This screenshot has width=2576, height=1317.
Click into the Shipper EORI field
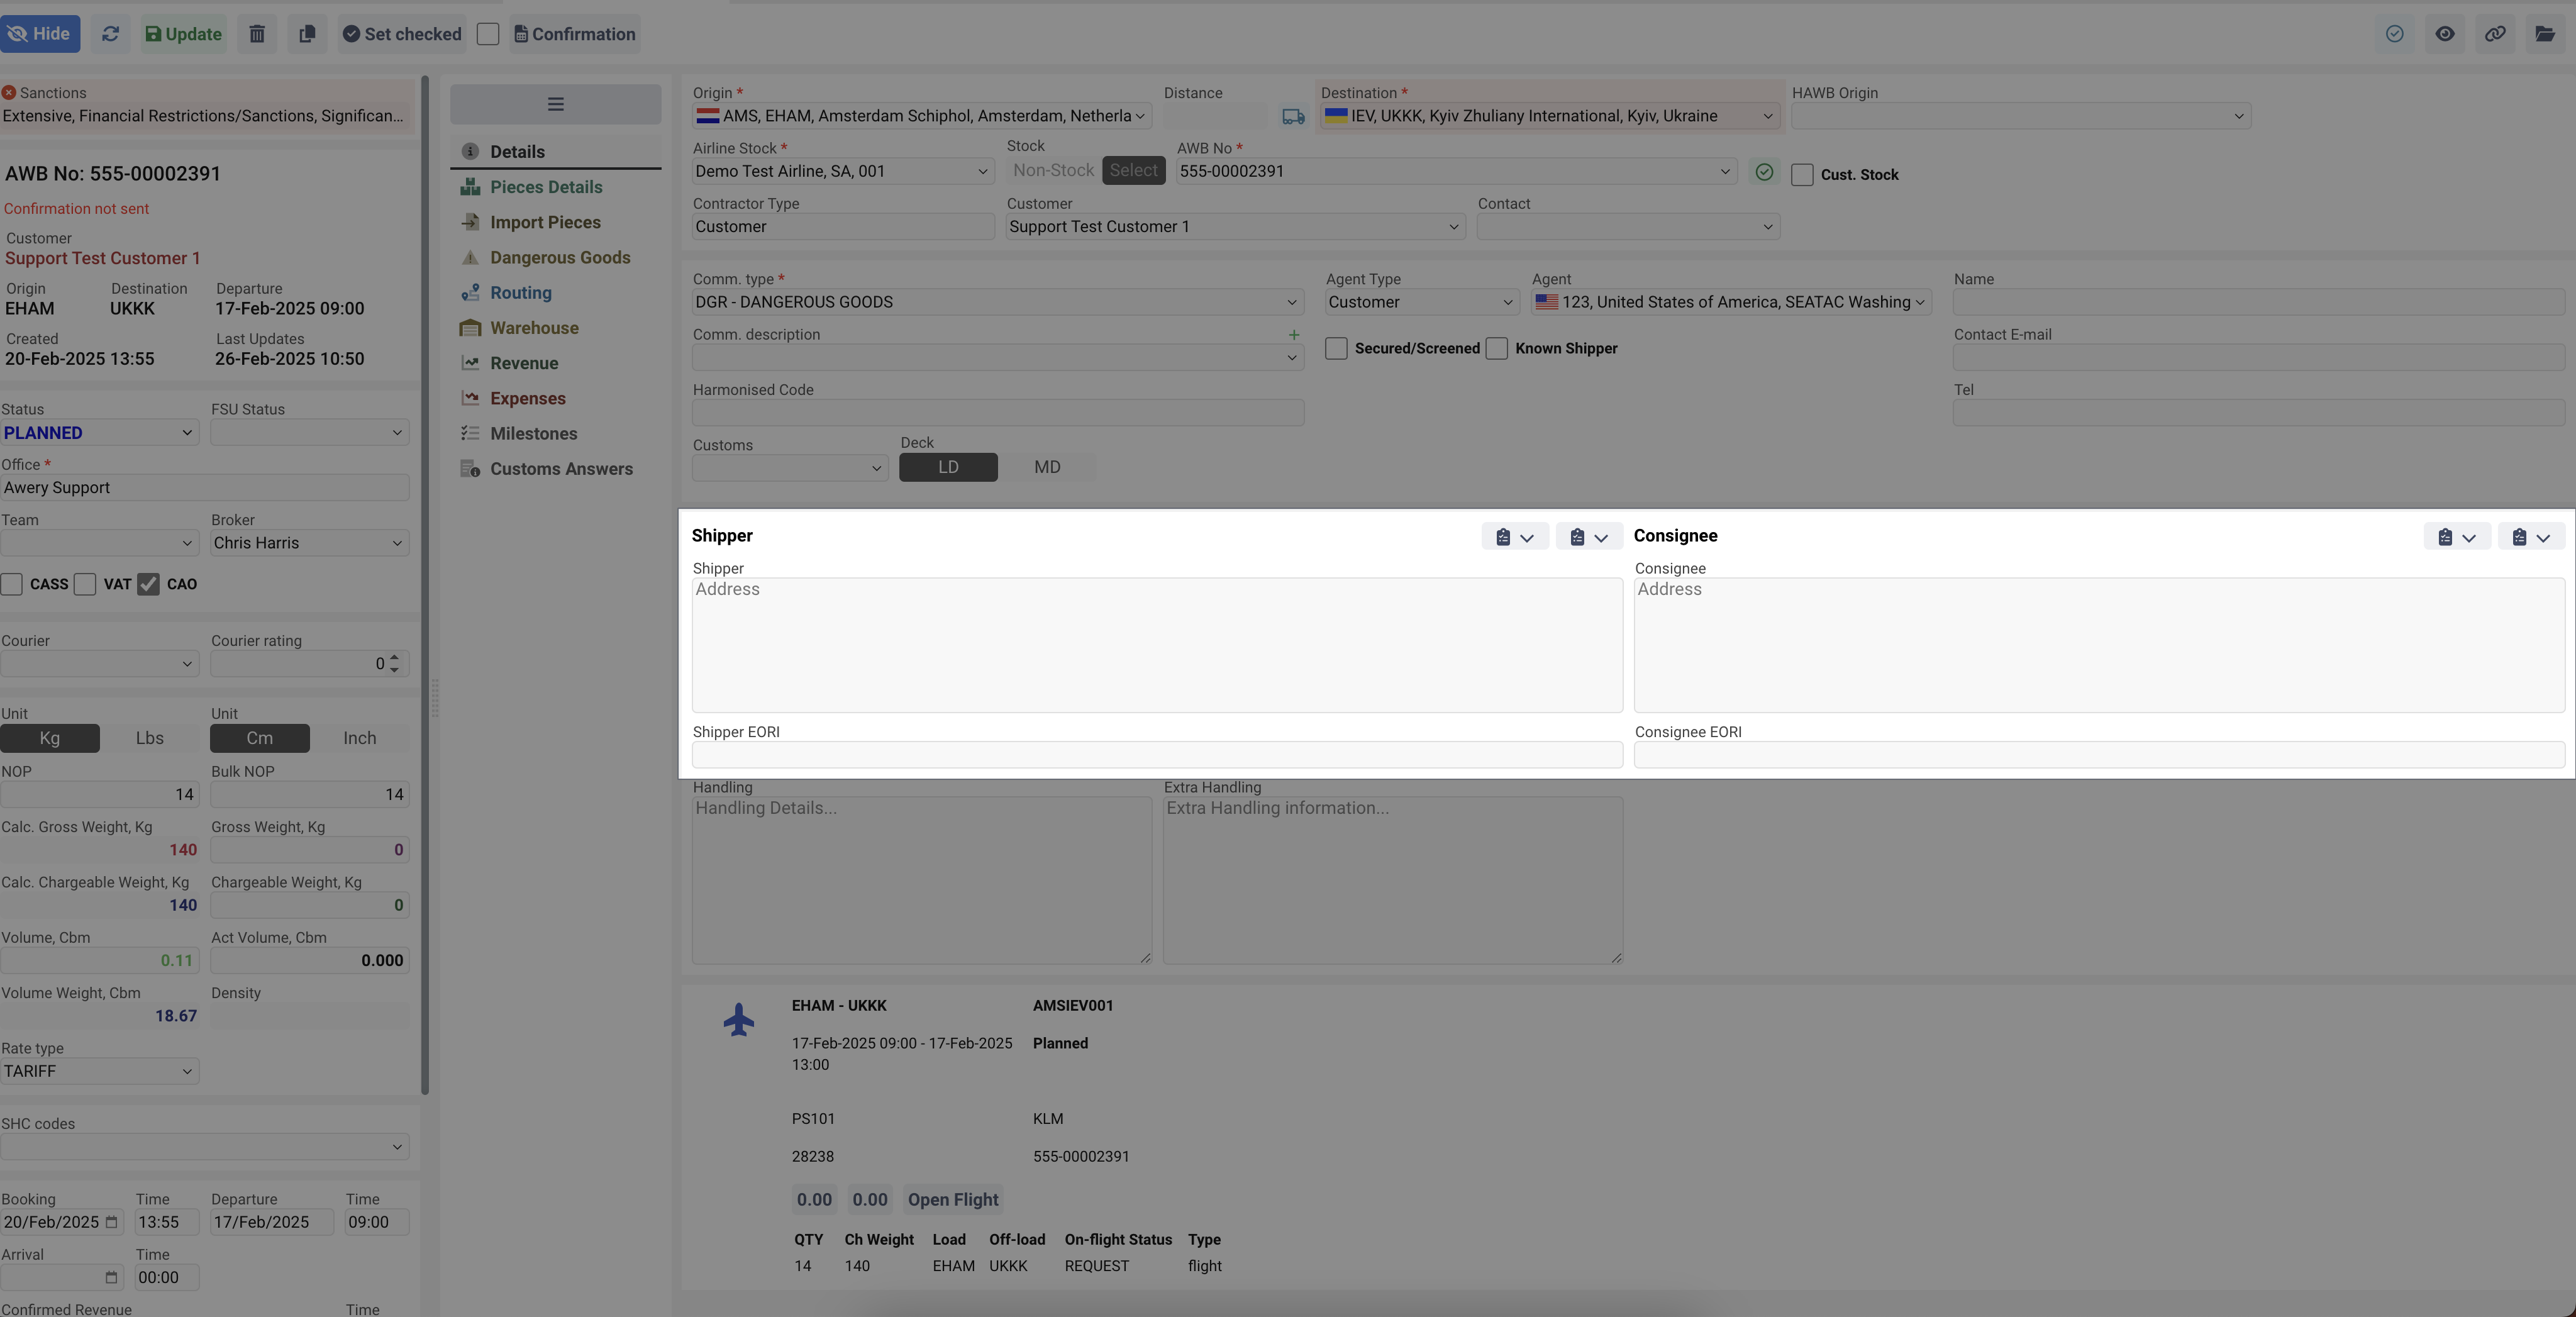1156,755
